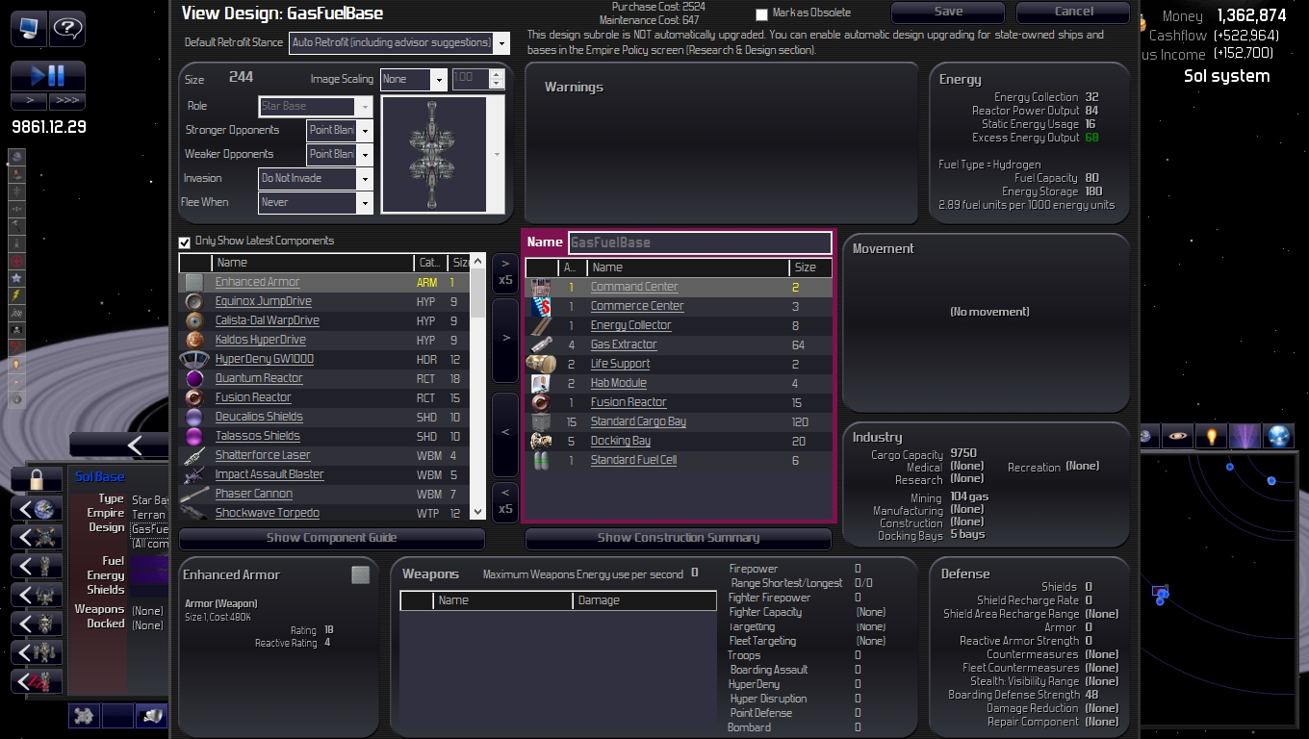Click the Kaldos HyperDrive component icon
Viewport: 1309px width, 739px height.
194,340
